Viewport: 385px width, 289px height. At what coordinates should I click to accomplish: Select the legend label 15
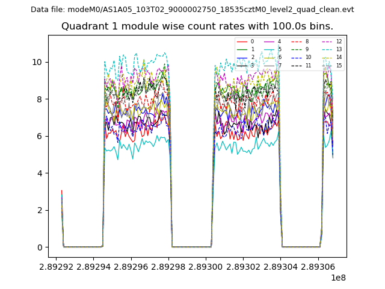(x=339, y=65)
